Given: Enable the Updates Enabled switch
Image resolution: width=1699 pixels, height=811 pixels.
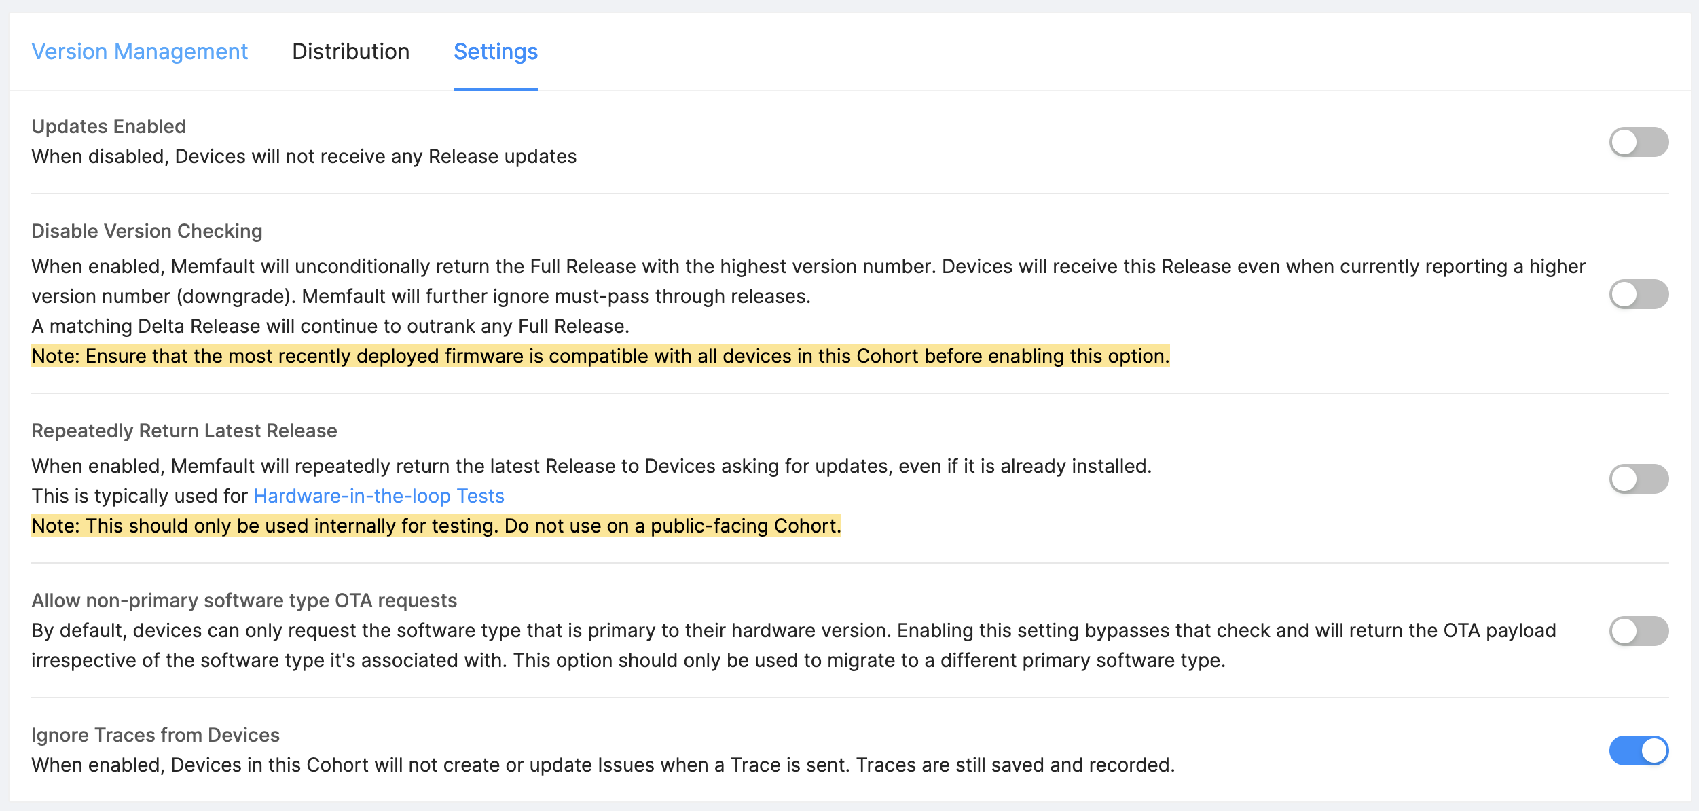Looking at the screenshot, I should pyautogui.click(x=1638, y=142).
